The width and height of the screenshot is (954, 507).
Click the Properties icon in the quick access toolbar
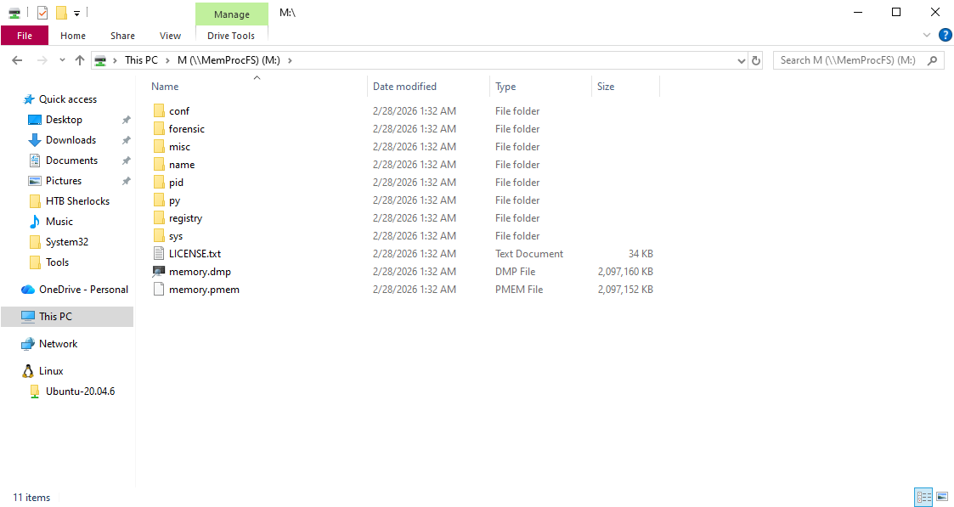(x=42, y=13)
